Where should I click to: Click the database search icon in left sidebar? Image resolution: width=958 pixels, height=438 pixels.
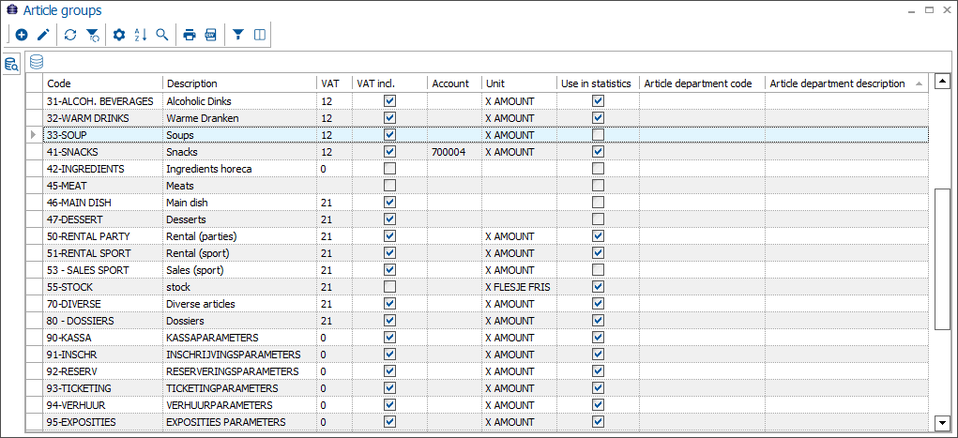coord(11,65)
